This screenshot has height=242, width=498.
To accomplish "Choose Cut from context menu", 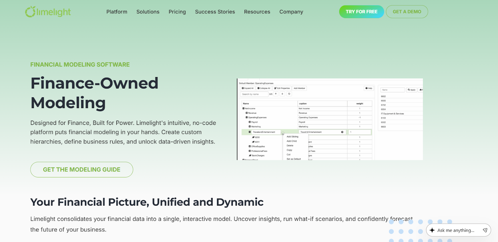I will tap(289, 154).
